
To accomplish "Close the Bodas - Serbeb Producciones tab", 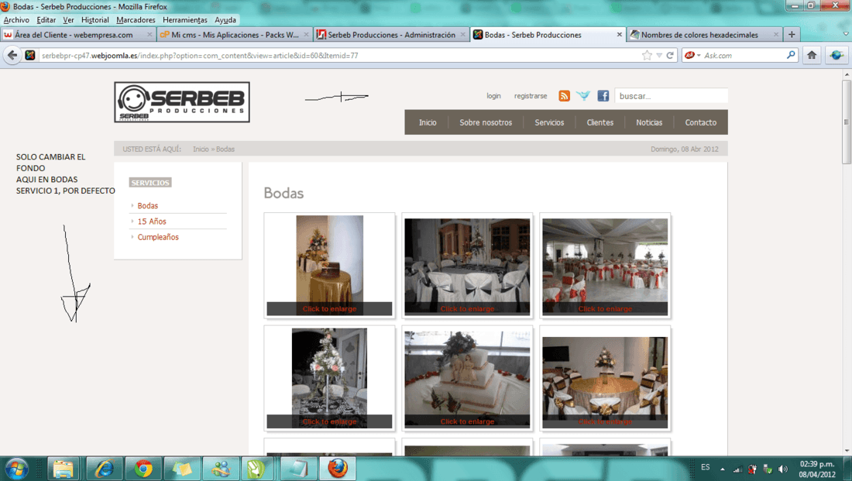I will click(x=619, y=34).
